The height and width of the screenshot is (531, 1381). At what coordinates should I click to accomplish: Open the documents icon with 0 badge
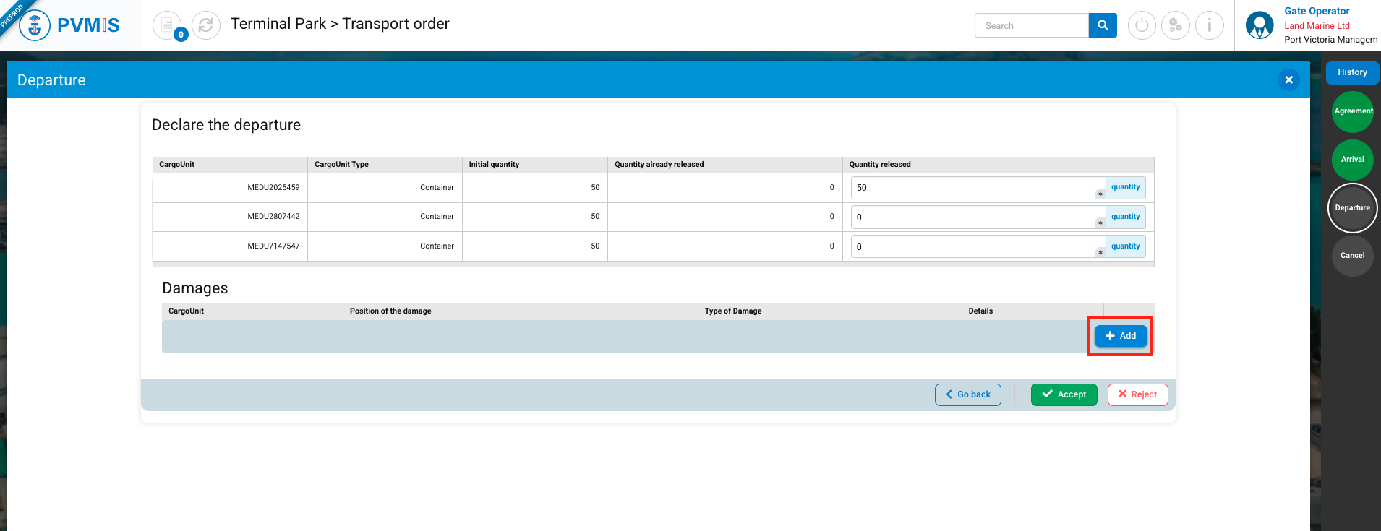168,25
